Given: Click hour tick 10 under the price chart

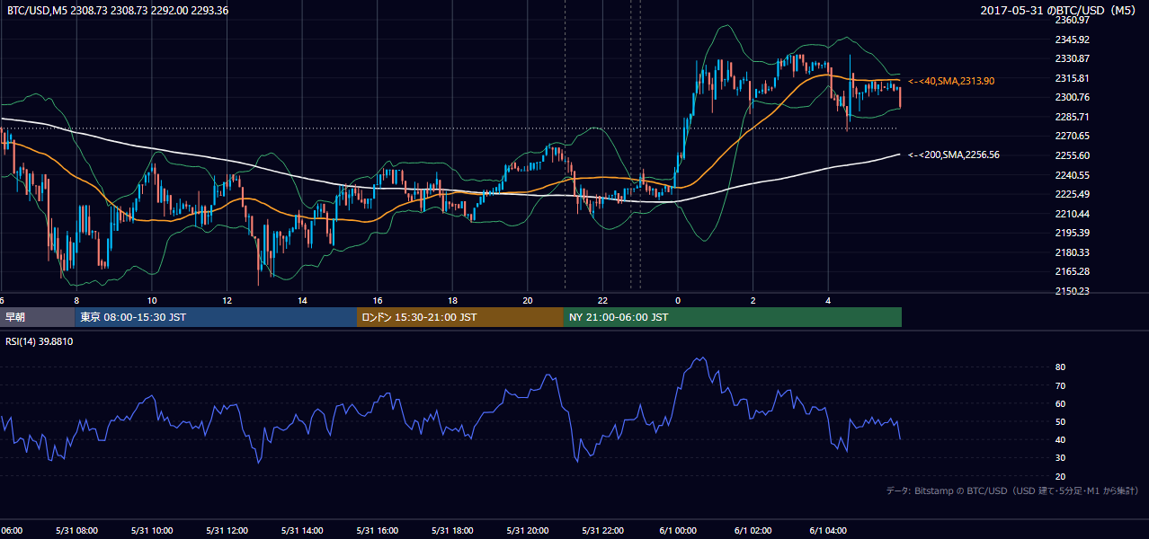Looking at the screenshot, I should coord(152,300).
